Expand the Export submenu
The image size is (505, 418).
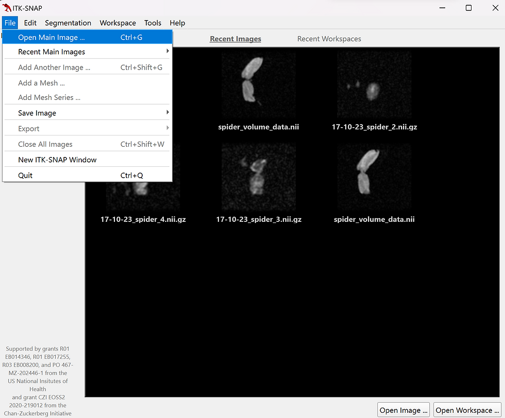point(87,129)
